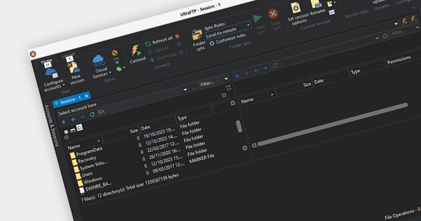This screenshot has height=221, width=421.
Task: Click the red cancel icon beside Refresh all
Action: tap(177, 36)
